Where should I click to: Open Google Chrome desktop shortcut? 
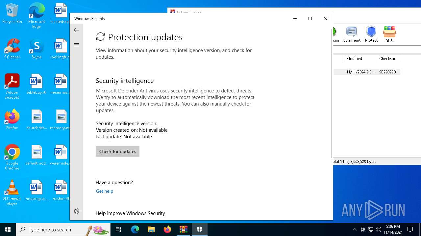pyautogui.click(x=12, y=157)
